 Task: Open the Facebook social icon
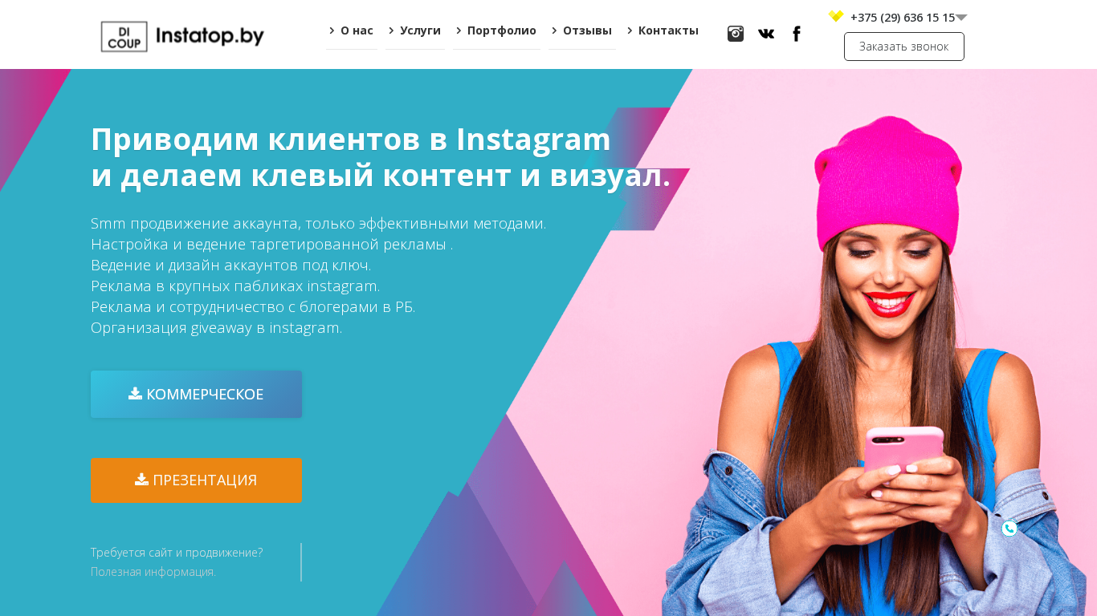(797, 34)
